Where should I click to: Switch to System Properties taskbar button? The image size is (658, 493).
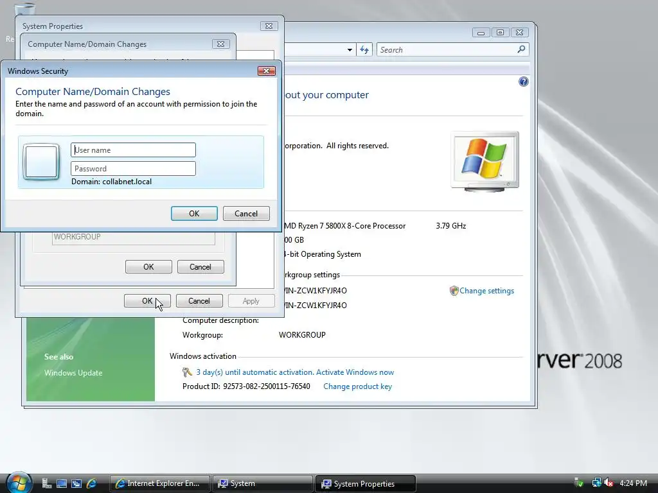[365, 483]
